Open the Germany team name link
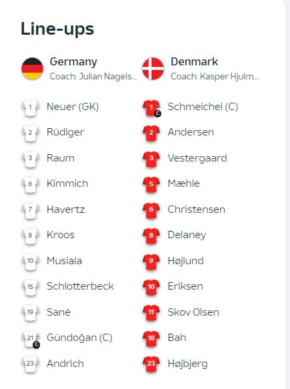290x389 pixels. tap(73, 62)
